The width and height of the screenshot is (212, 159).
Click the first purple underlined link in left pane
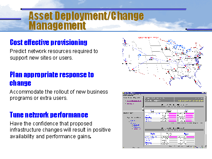pyautogui.click(x=134, y=101)
